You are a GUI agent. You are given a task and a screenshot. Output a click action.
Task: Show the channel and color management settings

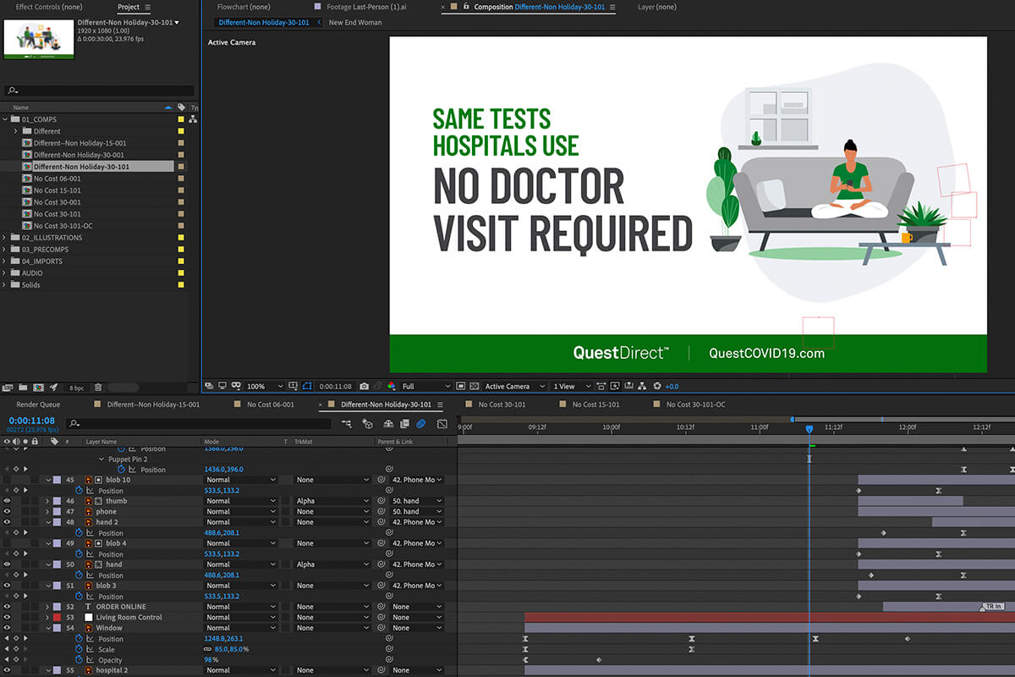[390, 386]
